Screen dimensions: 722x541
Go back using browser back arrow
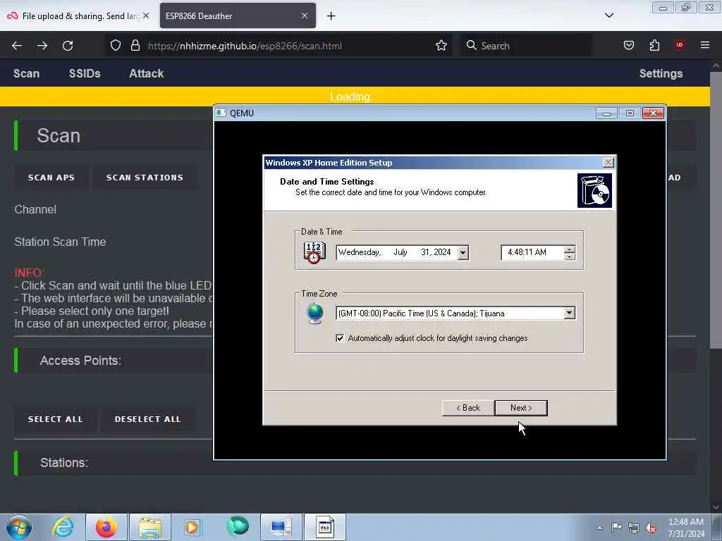(x=17, y=46)
